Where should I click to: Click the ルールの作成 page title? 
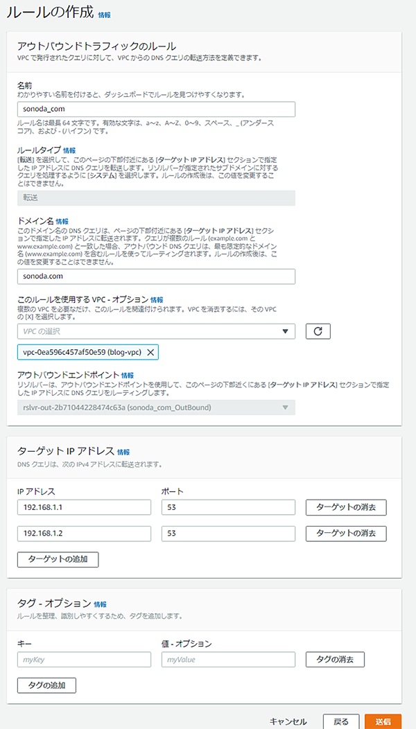pyautogui.click(x=50, y=12)
